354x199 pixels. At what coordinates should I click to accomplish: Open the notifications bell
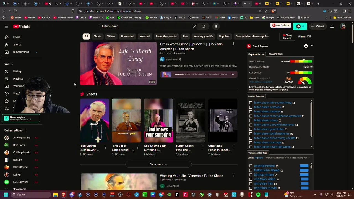pos(332,26)
